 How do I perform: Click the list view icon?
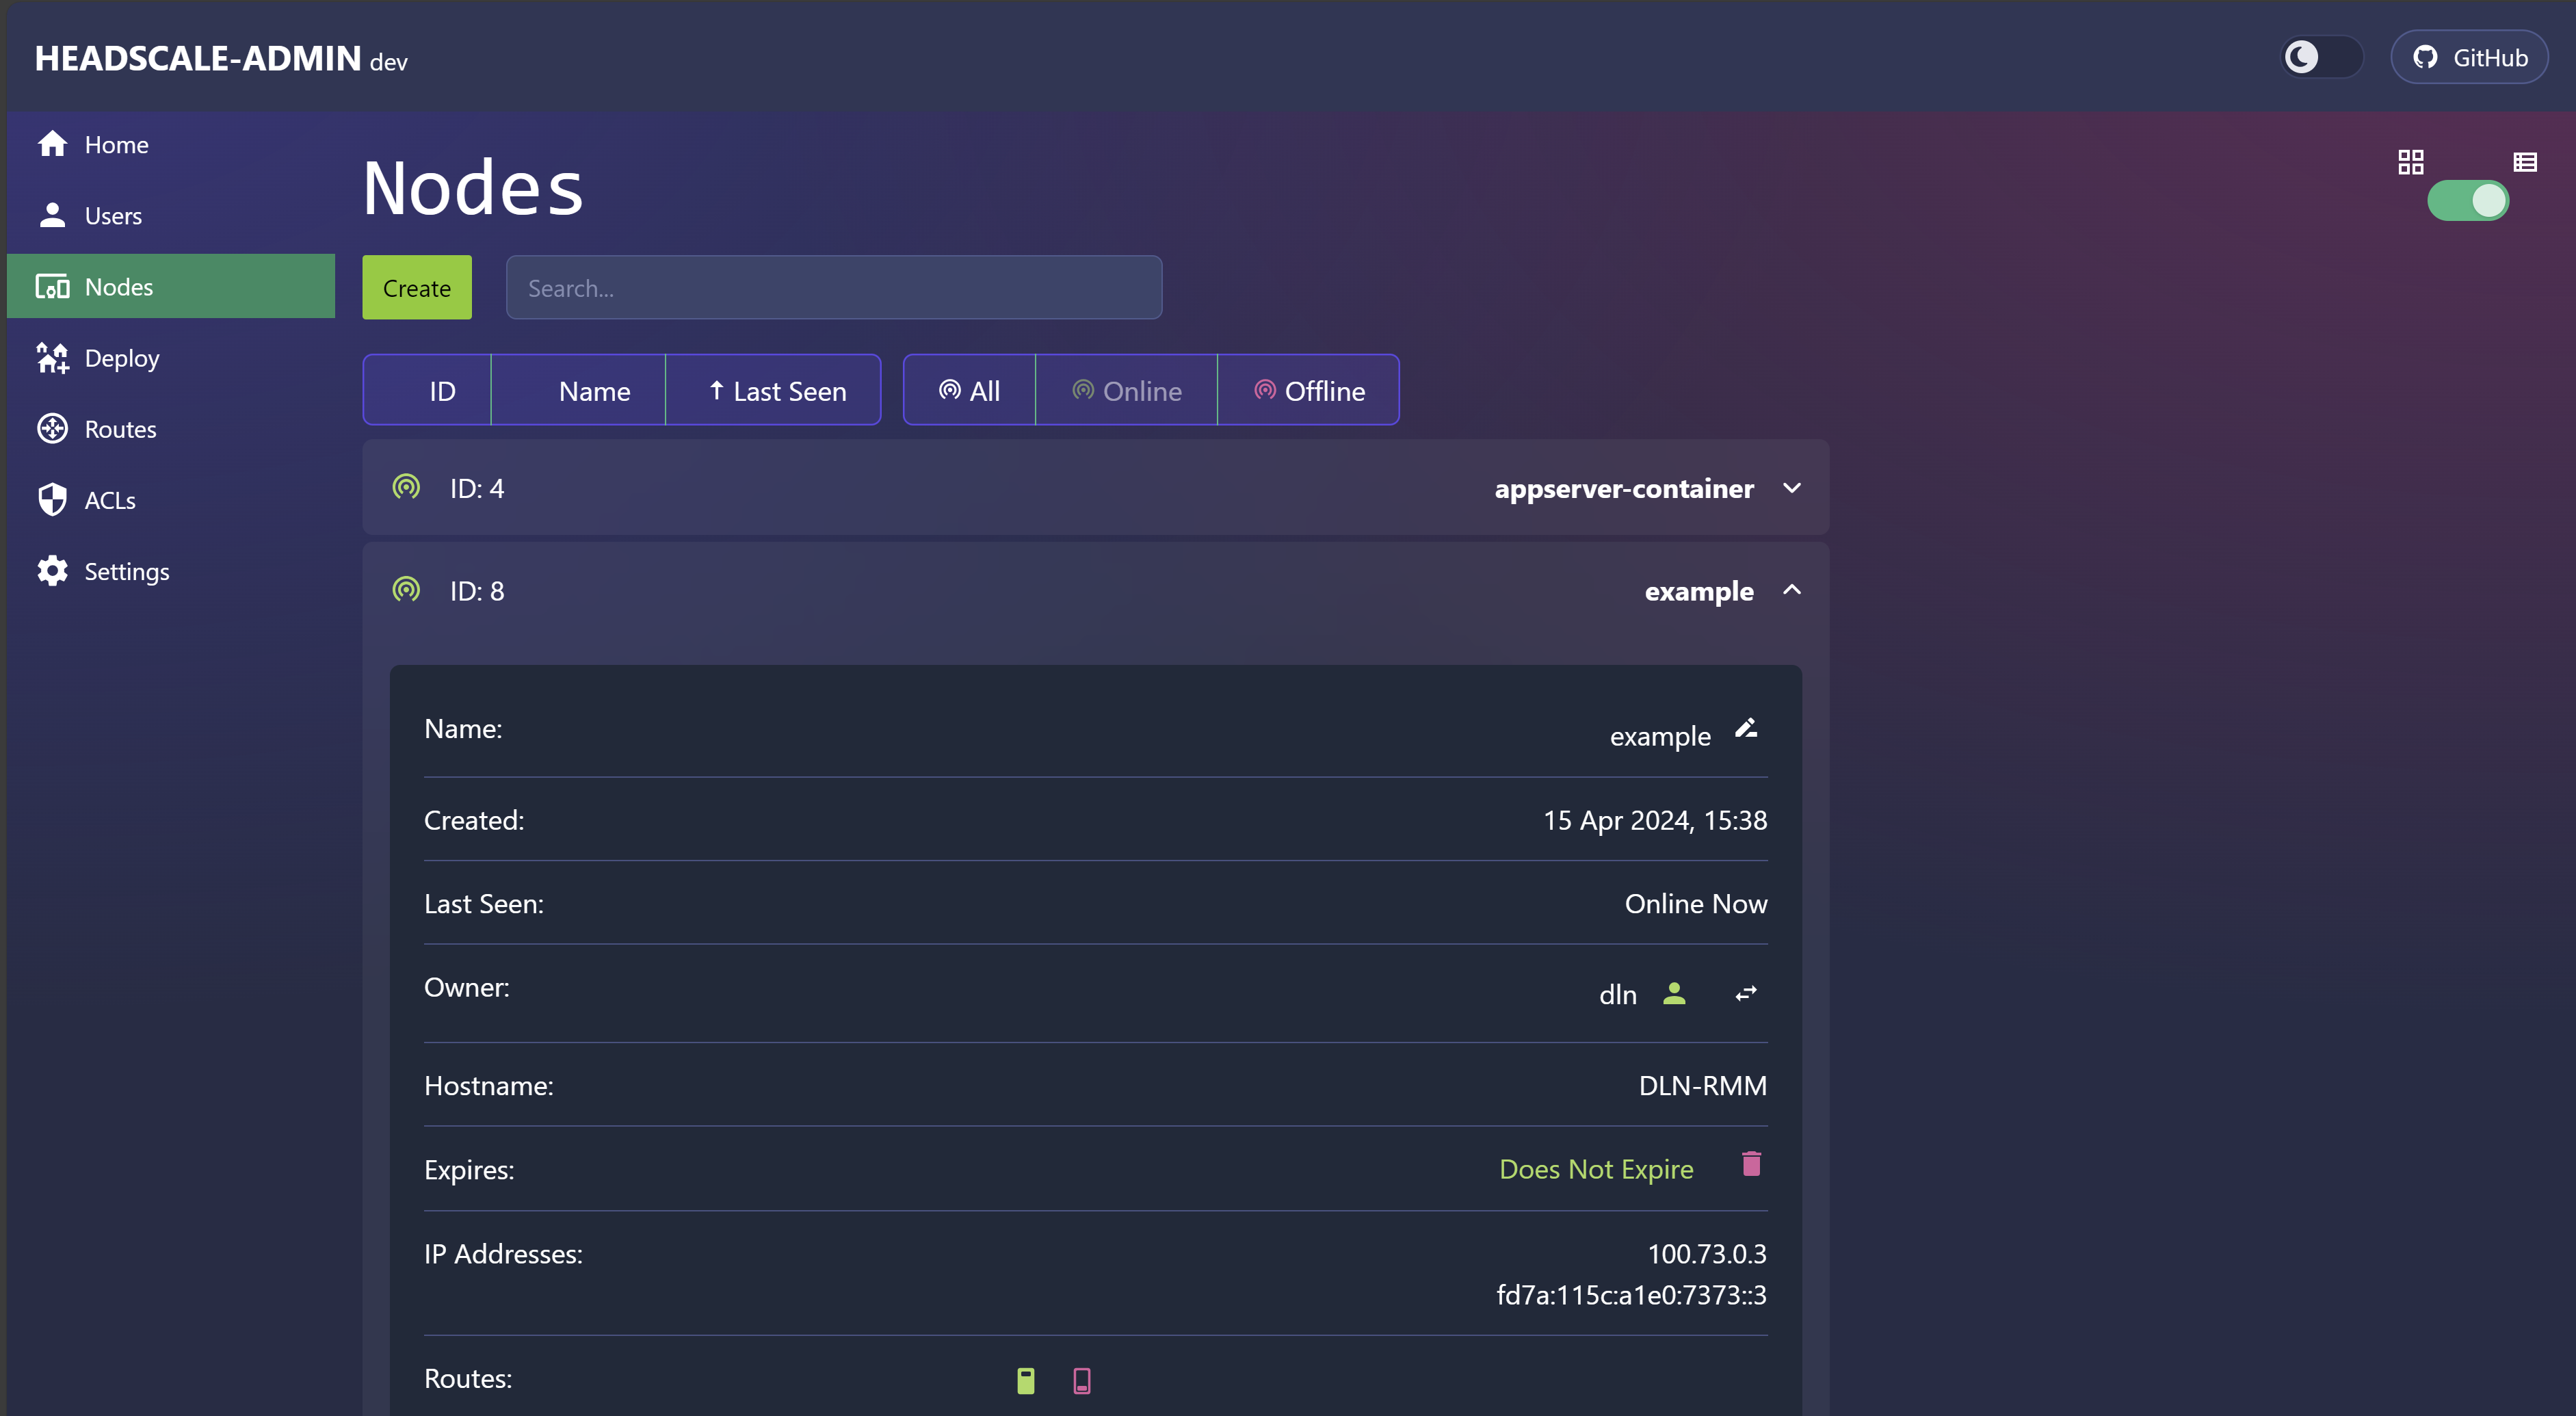(x=2525, y=162)
